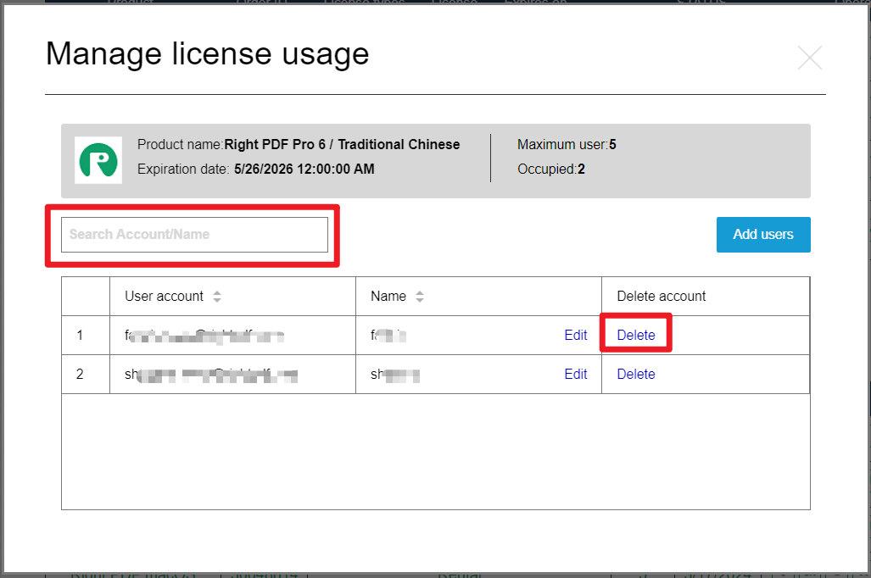Delete the account in row 1
The height and width of the screenshot is (578, 871).
[636, 336]
